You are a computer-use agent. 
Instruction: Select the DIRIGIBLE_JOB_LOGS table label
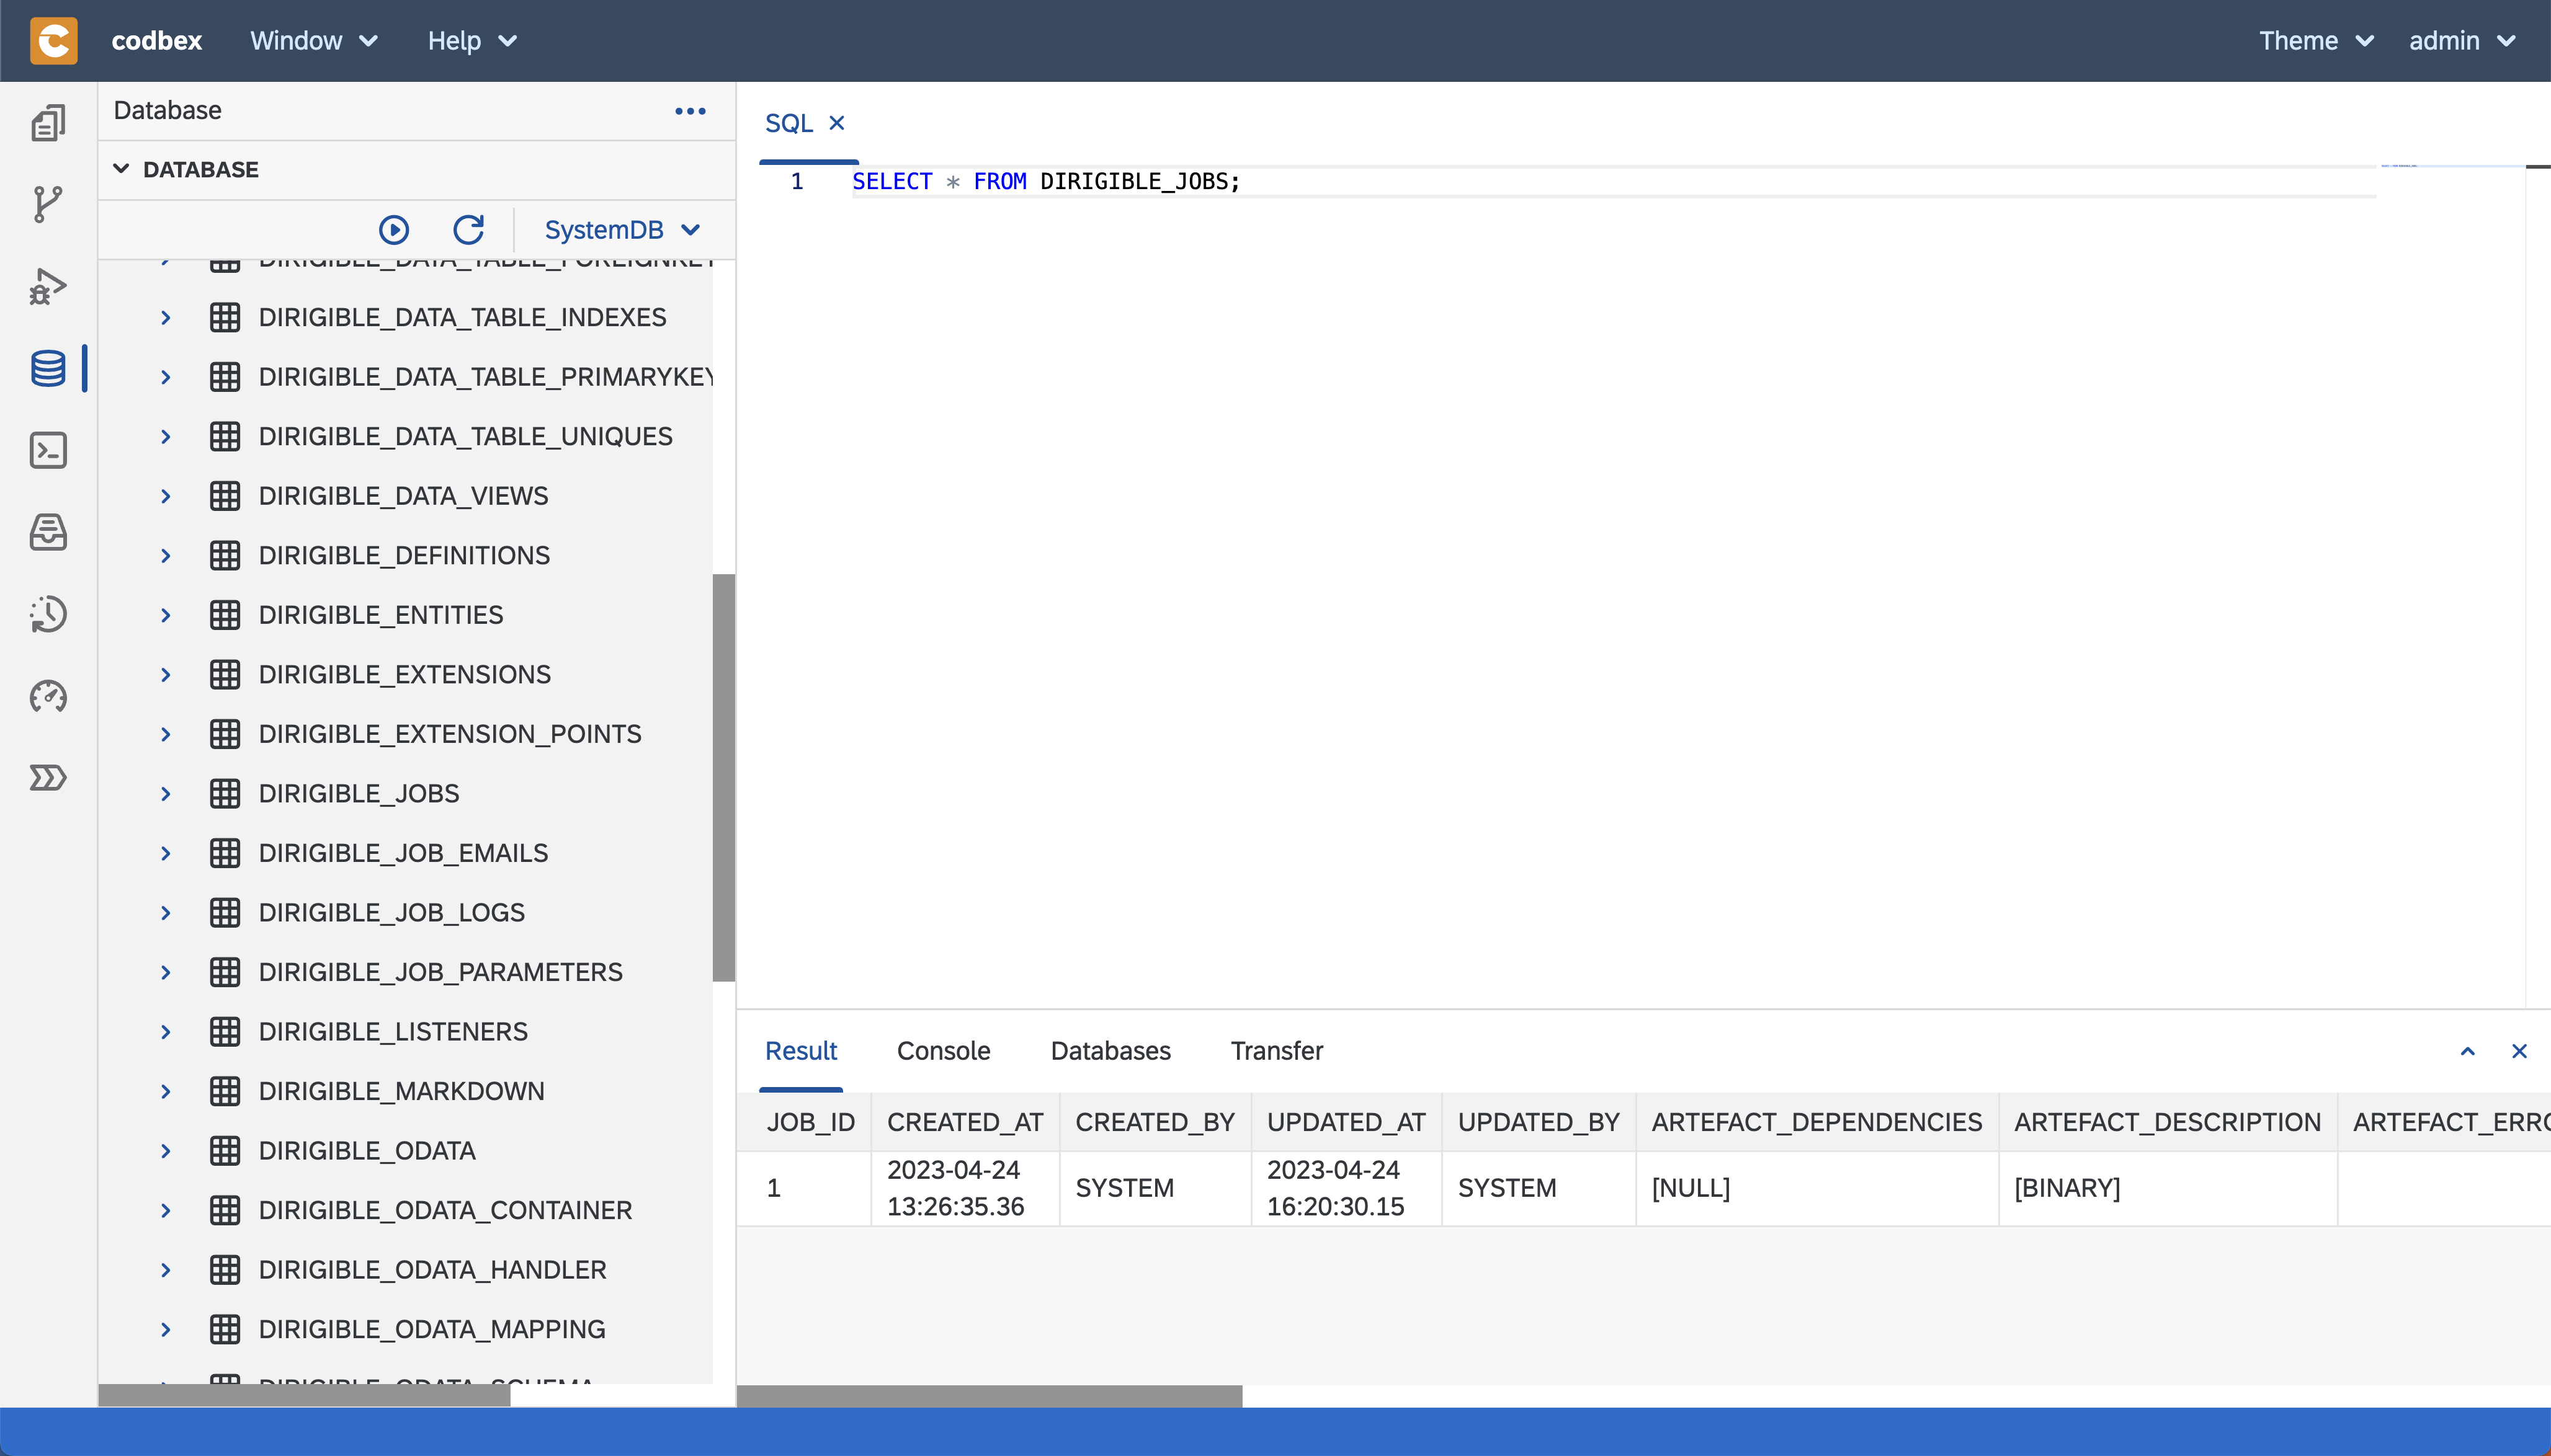click(x=391, y=913)
